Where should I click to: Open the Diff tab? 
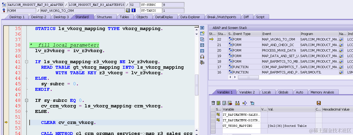pyautogui.click(x=246, y=17)
